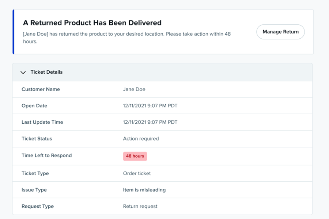
Task: Click the Jane Doe customer name value
Action: (134, 89)
